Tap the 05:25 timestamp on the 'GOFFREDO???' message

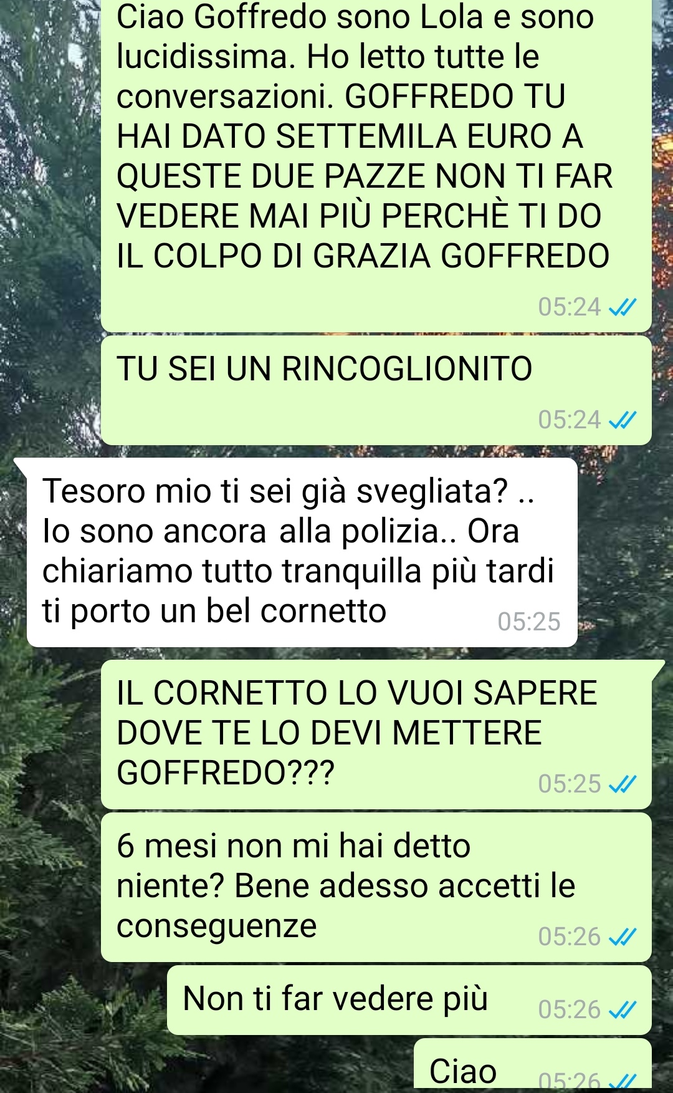click(x=570, y=784)
